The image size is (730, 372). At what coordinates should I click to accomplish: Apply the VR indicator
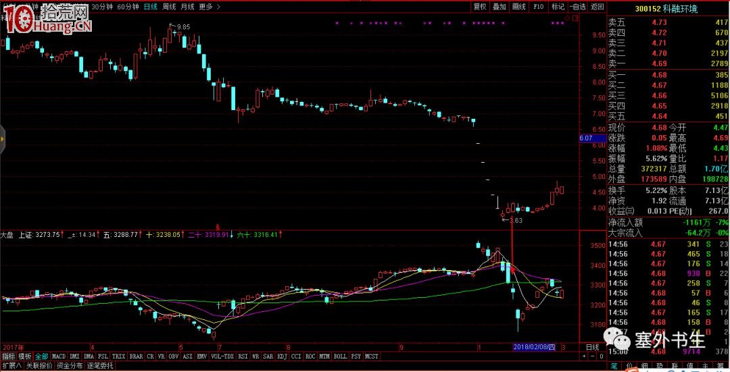161,356
